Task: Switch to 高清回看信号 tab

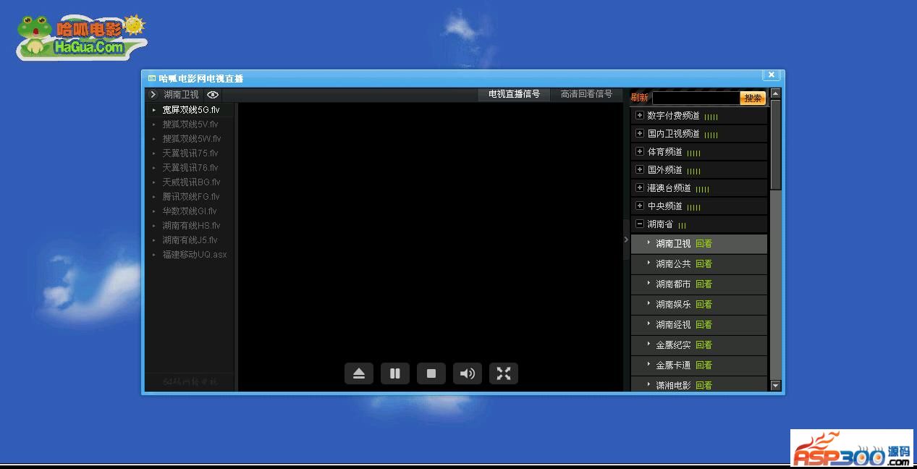Action: point(586,94)
